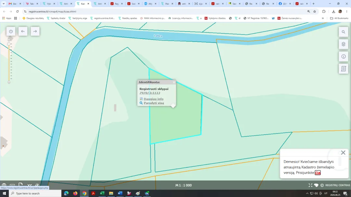
Task: Click the Registrų centras footer link
Action: click(338, 185)
